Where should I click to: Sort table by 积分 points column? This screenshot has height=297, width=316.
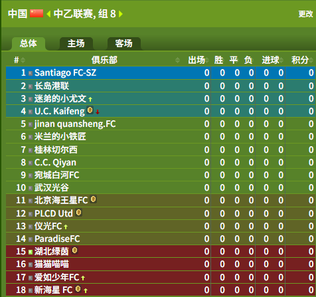click(302, 60)
